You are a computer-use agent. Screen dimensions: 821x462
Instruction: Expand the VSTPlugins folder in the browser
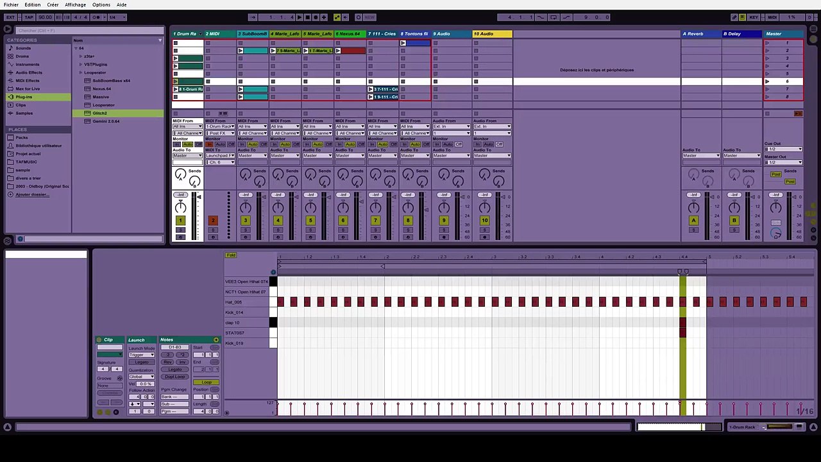point(81,64)
